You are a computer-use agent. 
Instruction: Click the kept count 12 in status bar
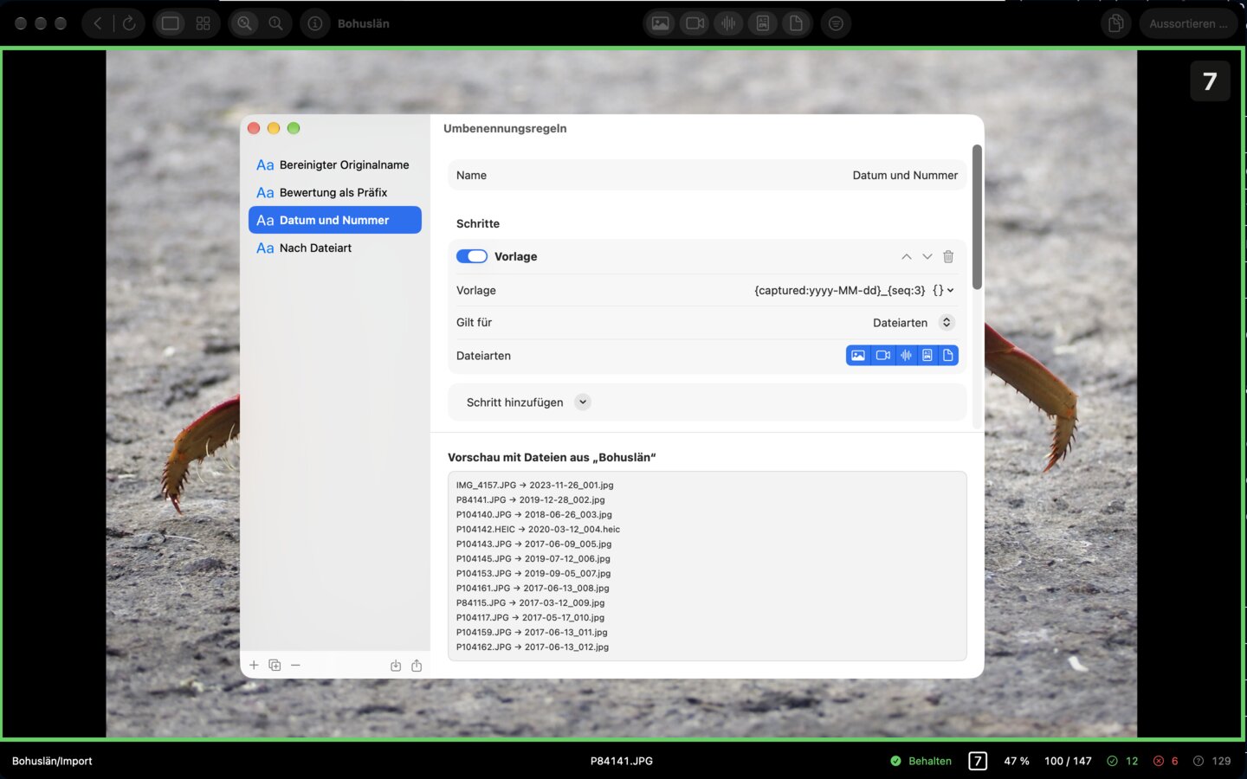tap(1122, 761)
